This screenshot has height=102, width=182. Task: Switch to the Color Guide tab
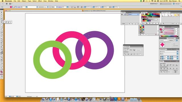pos(168,27)
